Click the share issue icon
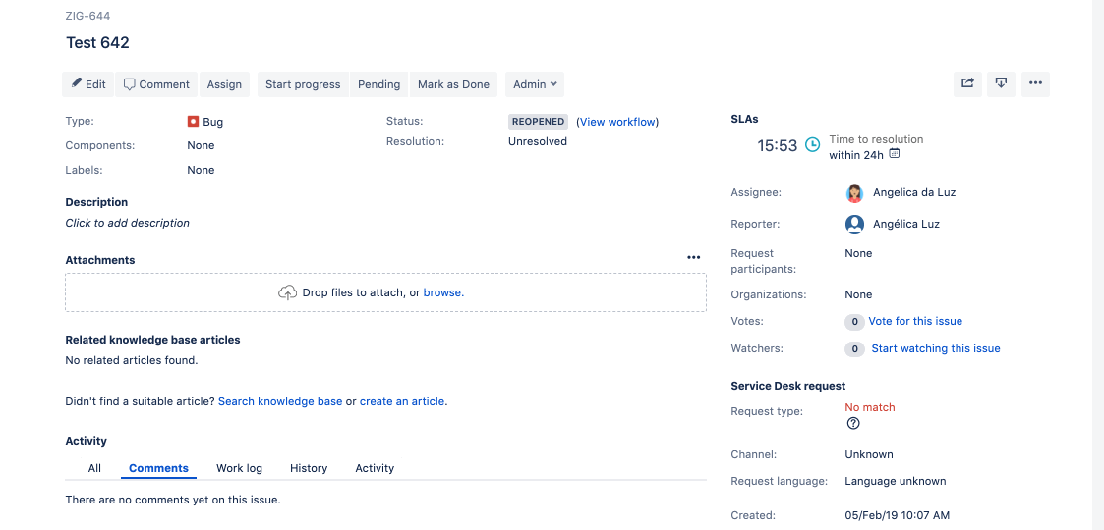Image resolution: width=1104 pixels, height=530 pixels. [967, 84]
